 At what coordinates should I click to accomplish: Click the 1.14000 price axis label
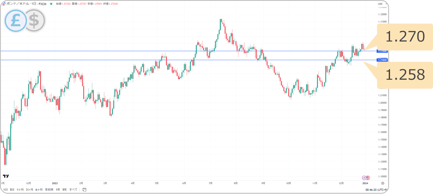[x=382, y=147]
